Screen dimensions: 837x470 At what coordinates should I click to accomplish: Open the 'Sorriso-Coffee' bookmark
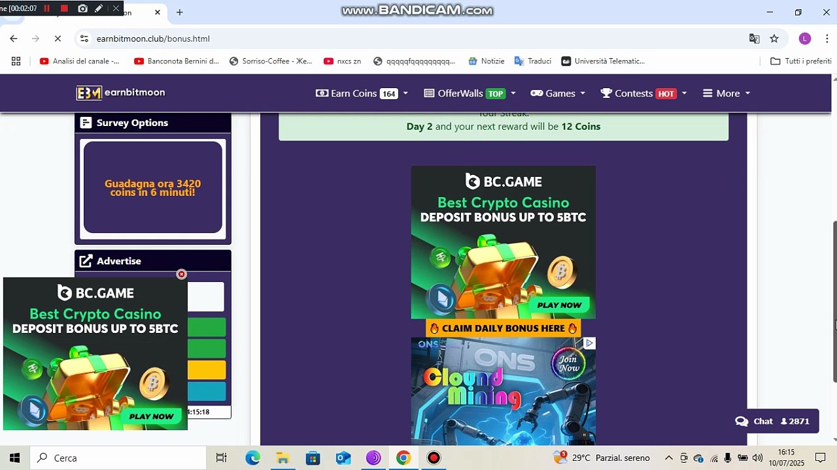click(271, 61)
